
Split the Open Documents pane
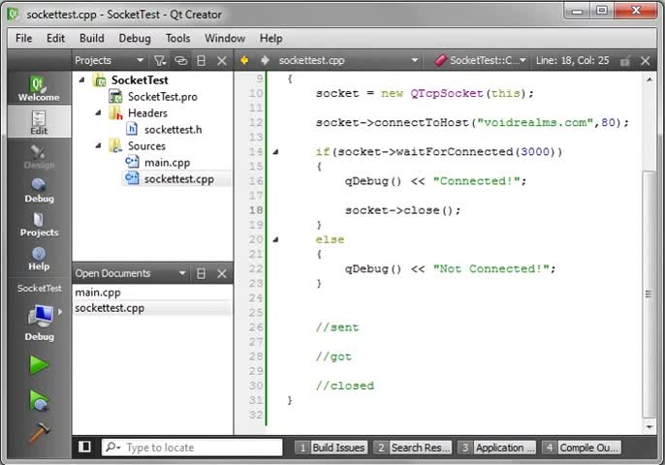click(201, 273)
